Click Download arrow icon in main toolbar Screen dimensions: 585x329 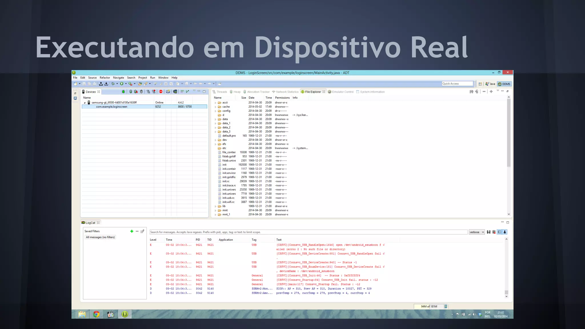point(106,84)
